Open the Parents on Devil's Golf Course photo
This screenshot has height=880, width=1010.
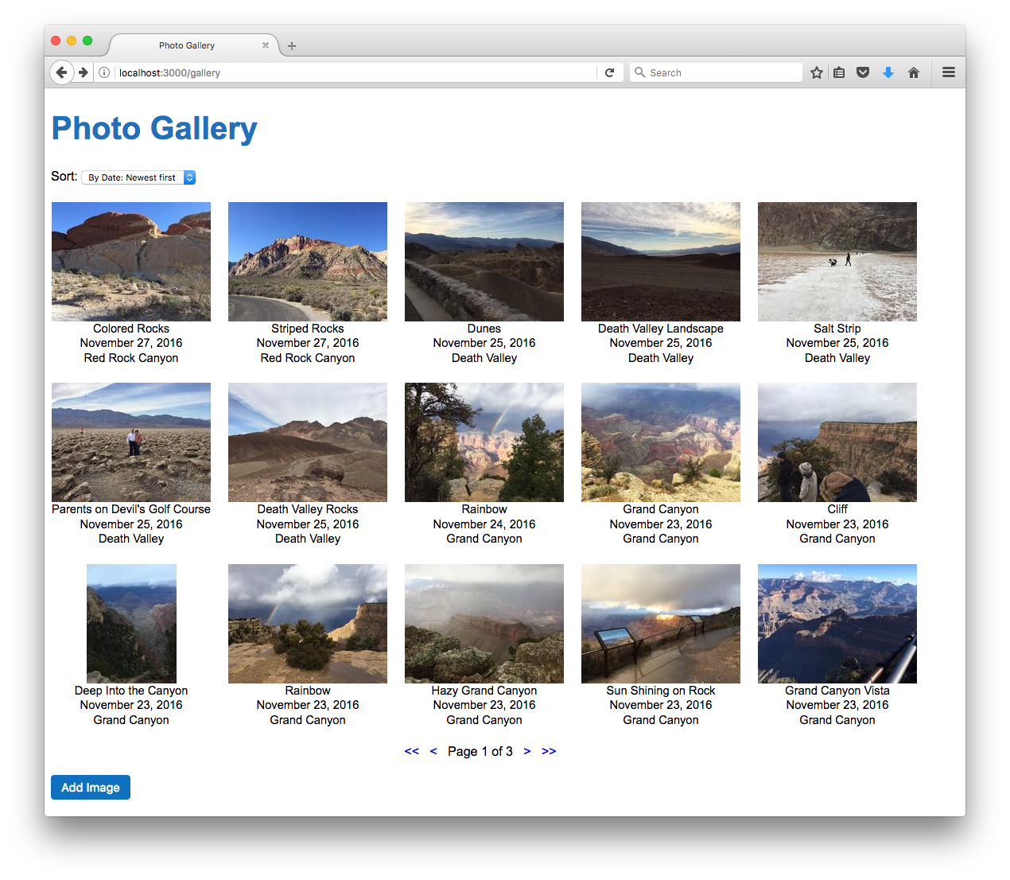coord(131,442)
